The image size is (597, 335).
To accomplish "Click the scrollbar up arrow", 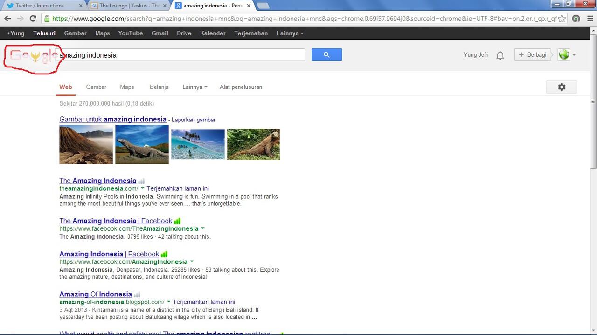I will [593, 30].
